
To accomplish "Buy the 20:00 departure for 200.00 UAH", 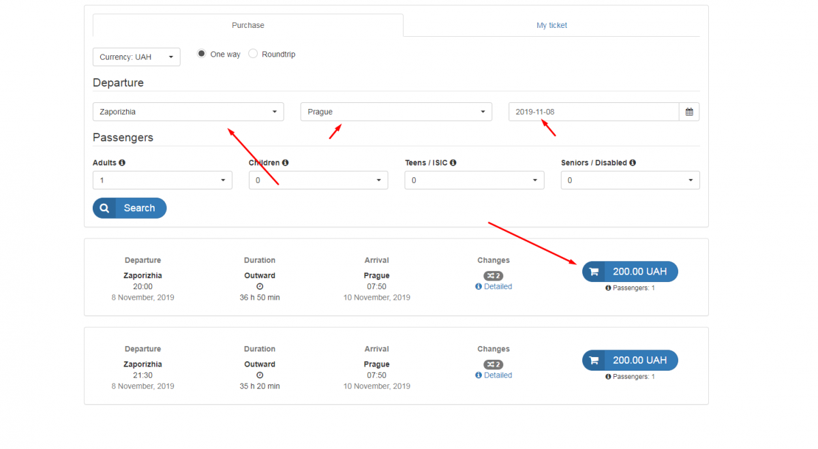I will click(x=630, y=271).
